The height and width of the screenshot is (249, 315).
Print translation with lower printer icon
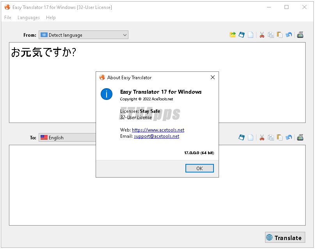pos(300,137)
